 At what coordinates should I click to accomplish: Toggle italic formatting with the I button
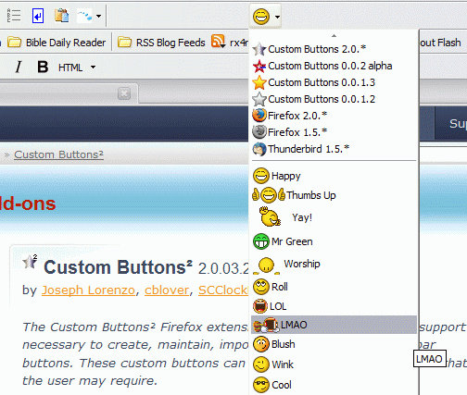point(19,67)
